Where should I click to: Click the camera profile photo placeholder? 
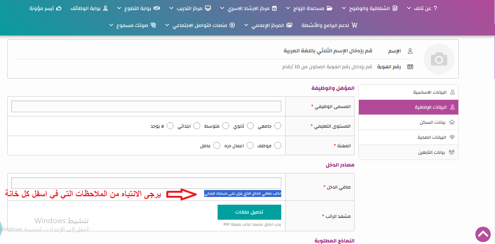pos(439,59)
